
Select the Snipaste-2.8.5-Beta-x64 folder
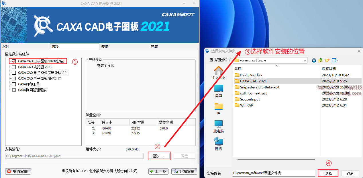(257, 87)
